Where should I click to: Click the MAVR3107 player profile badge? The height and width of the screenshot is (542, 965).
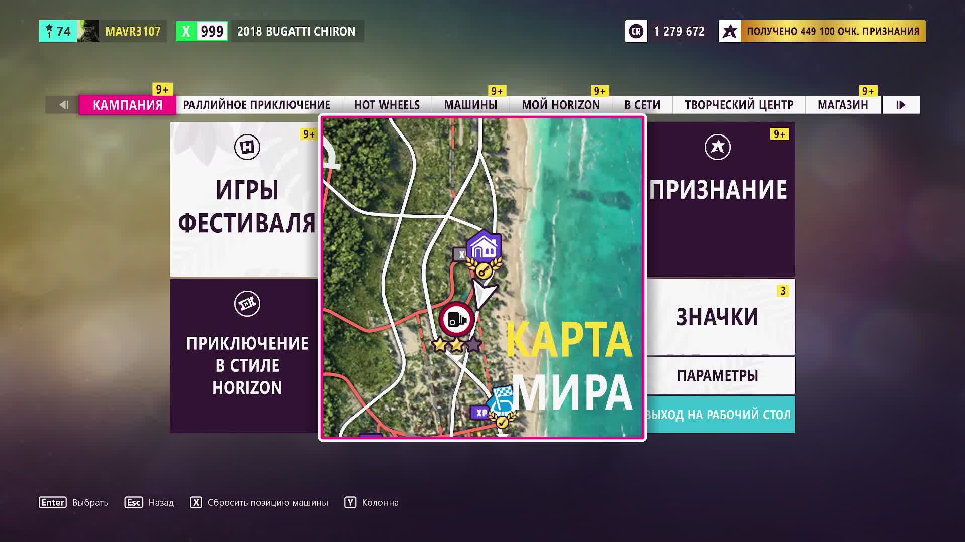tap(133, 31)
